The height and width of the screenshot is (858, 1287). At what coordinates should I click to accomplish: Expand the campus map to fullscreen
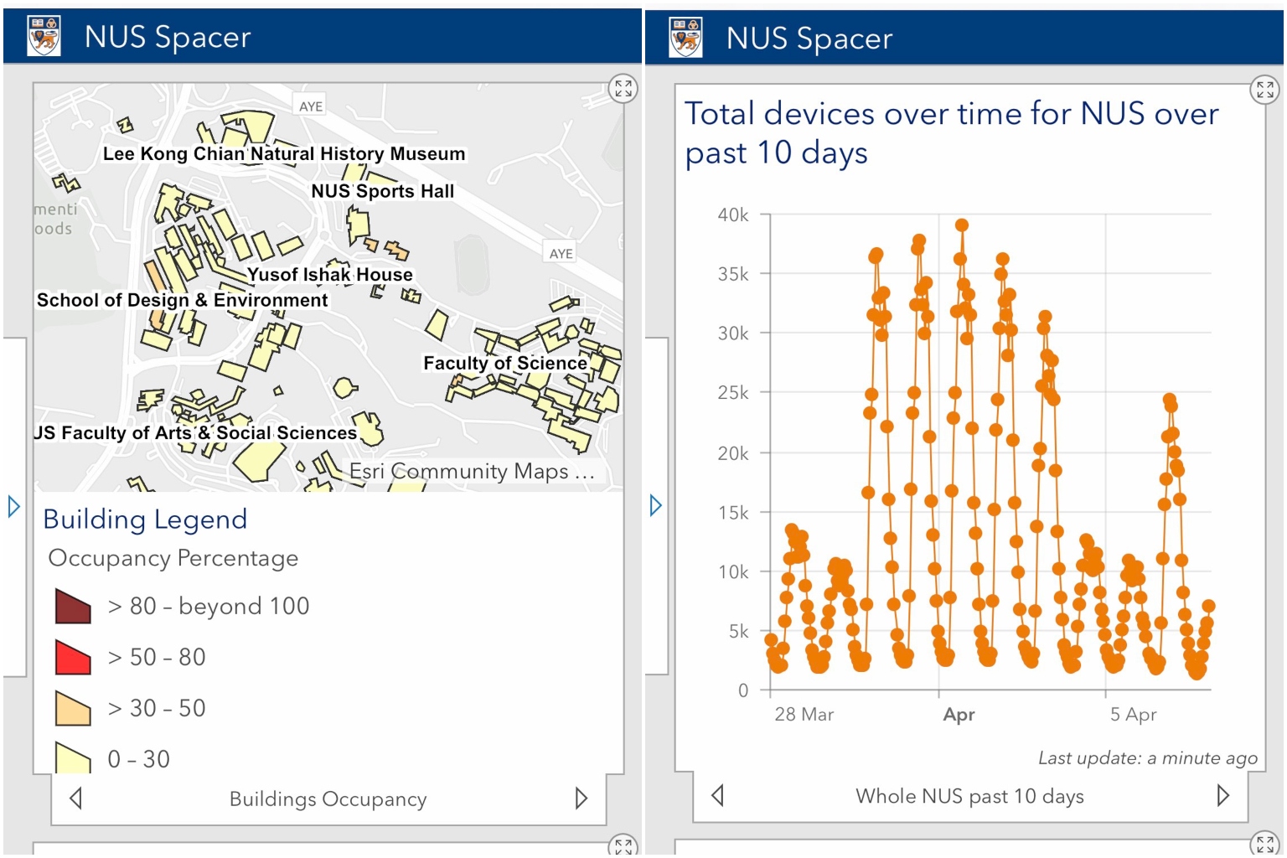(x=623, y=88)
